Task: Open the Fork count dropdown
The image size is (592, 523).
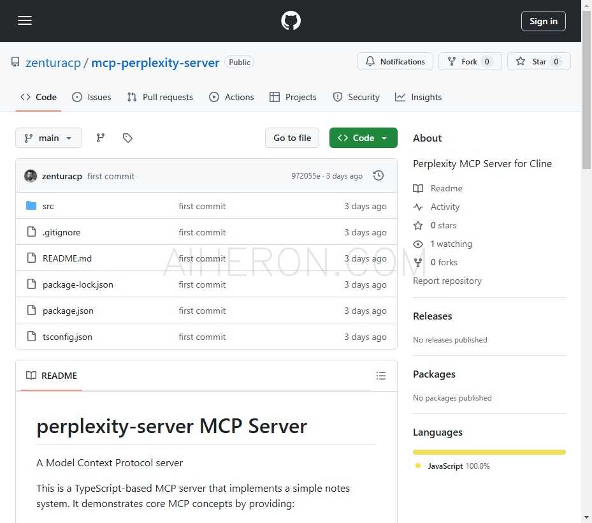Action: click(x=470, y=61)
